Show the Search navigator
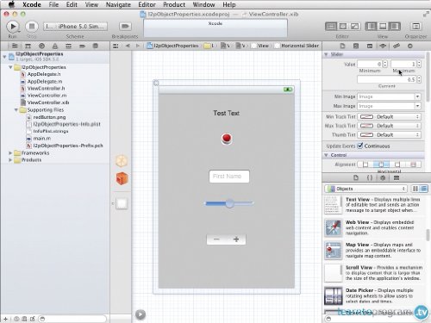Viewport: 431px width, 323px height. point(41,46)
